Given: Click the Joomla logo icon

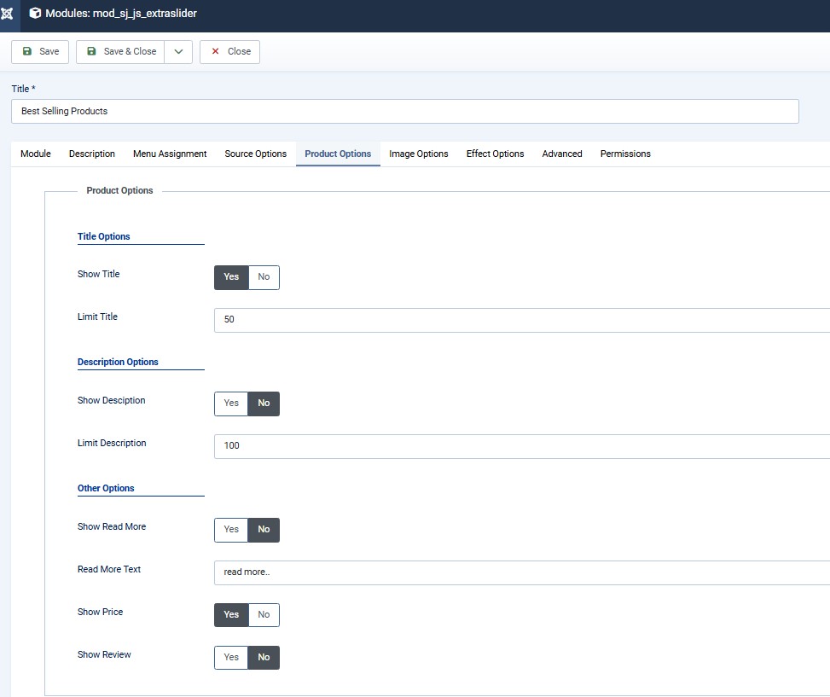Looking at the screenshot, I should coord(8,15).
